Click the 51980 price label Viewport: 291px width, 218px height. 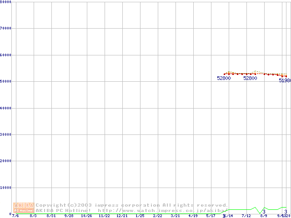pos(285,80)
